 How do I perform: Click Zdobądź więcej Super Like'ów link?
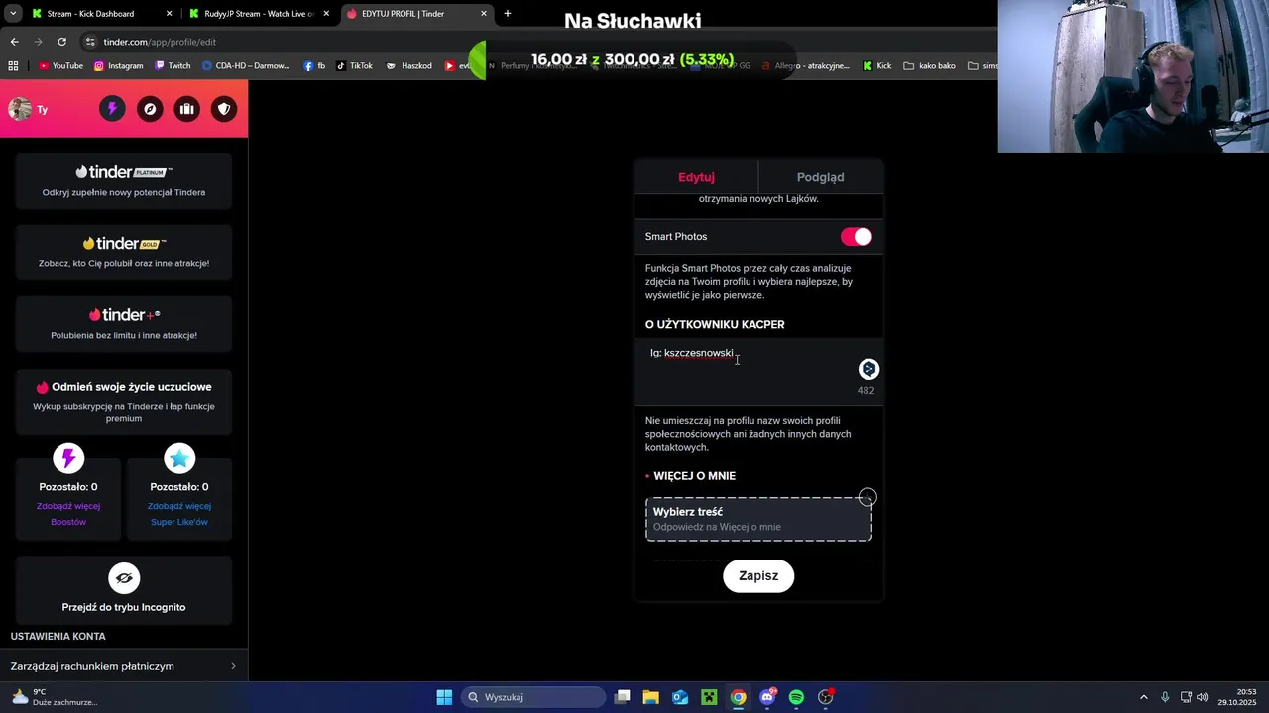[x=179, y=514]
